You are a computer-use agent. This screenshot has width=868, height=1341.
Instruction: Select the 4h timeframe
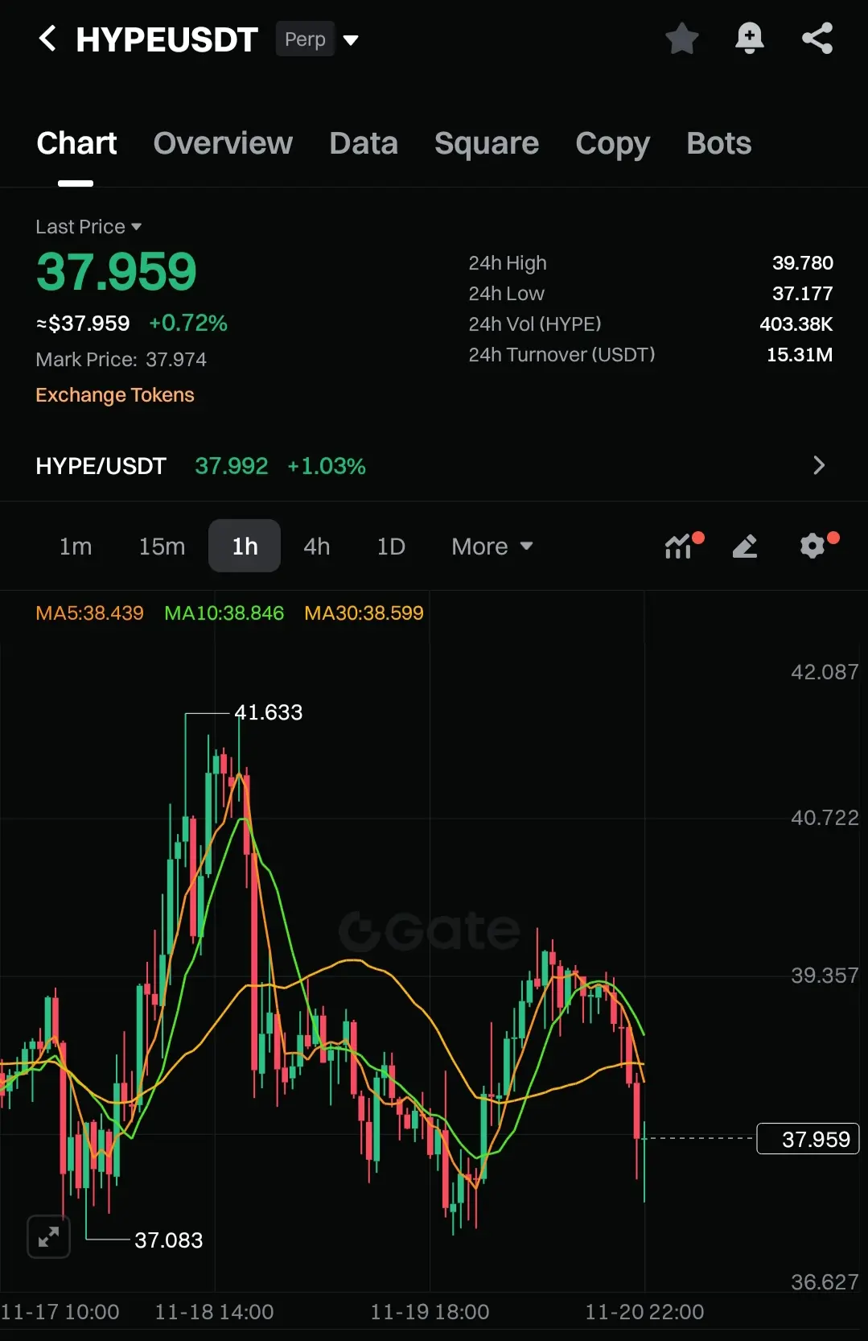click(317, 547)
